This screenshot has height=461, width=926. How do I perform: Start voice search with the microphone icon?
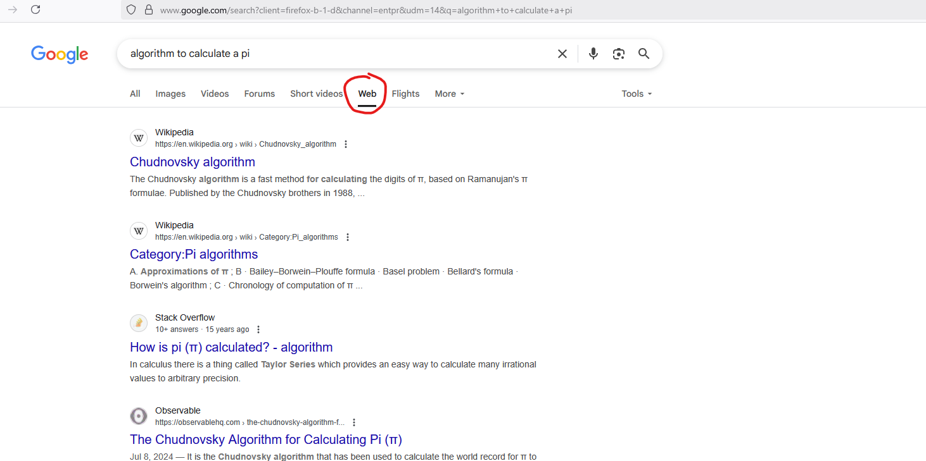(593, 54)
